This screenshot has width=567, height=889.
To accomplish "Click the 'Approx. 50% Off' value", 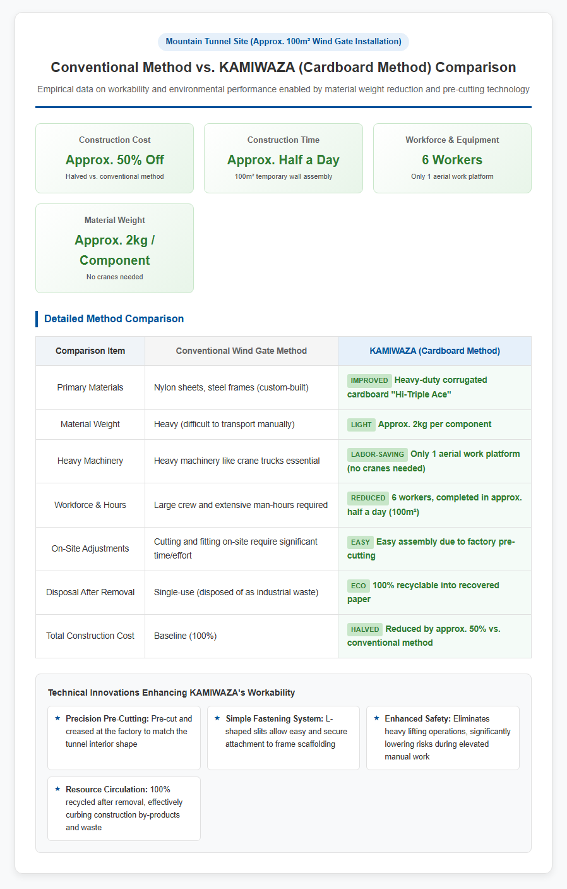I will [x=115, y=160].
